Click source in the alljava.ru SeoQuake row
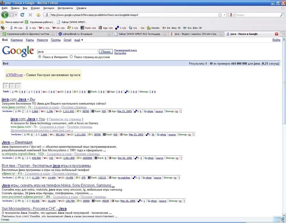The image size is (286, 223). tap(158, 178)
